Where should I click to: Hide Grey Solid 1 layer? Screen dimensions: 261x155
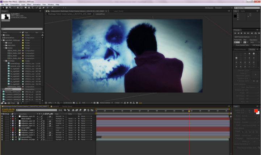[2, 128]
